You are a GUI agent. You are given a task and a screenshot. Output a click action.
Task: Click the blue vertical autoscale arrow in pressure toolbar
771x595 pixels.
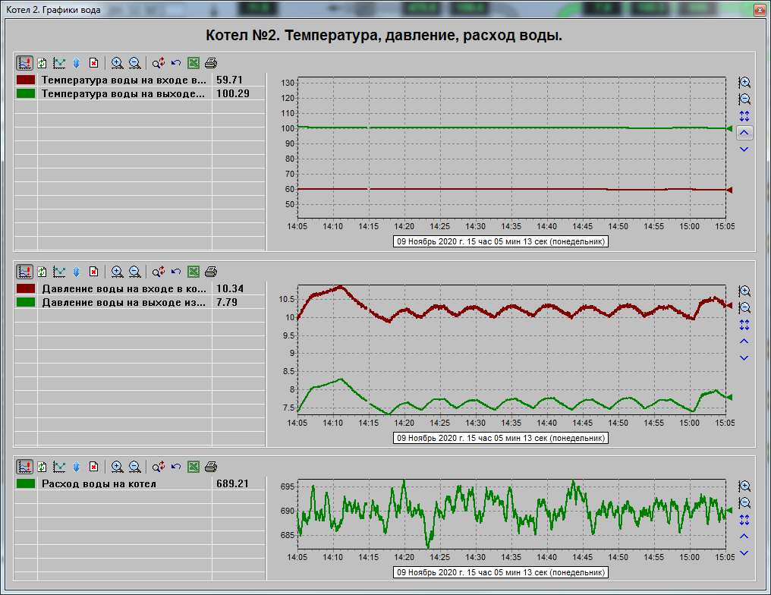(x=76, y=272)
